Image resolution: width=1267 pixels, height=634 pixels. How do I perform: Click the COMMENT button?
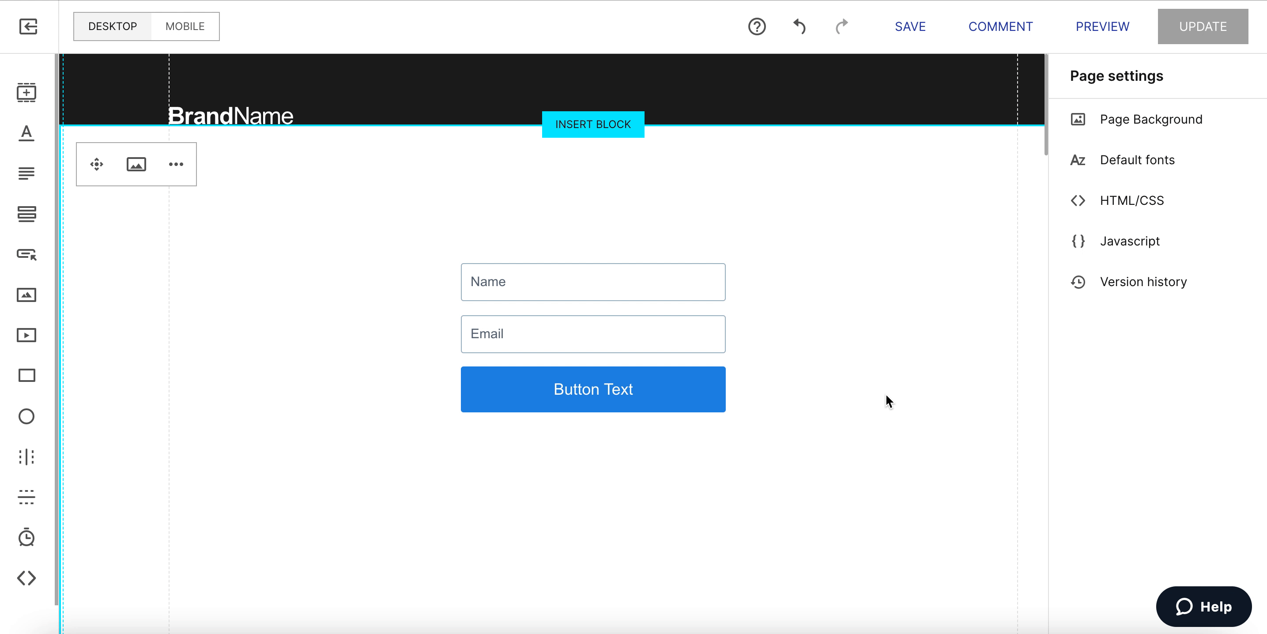(1000, 26)
